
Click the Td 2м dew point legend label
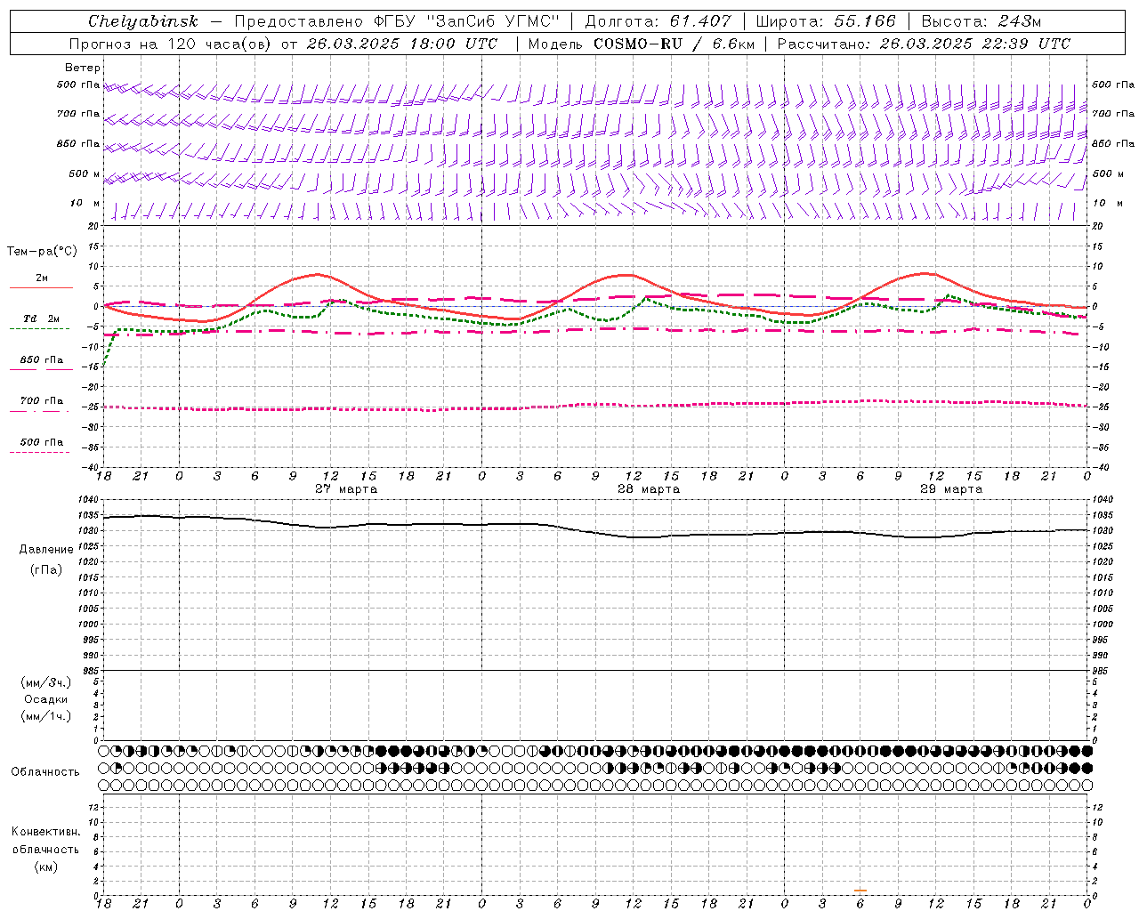tap(41, 318)
